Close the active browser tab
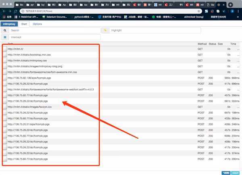Image resolution: width=242 pixels, height=175 pixels. (x=223, y=5)
